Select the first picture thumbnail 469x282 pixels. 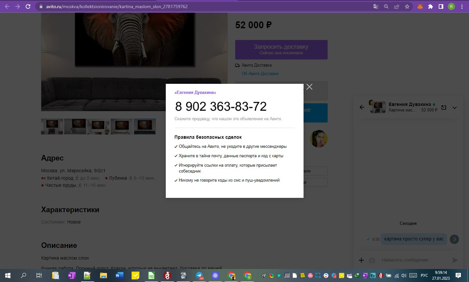(x=52, y=126)
